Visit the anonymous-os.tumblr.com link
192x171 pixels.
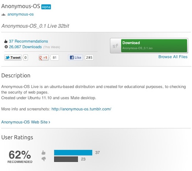point(81,109)
